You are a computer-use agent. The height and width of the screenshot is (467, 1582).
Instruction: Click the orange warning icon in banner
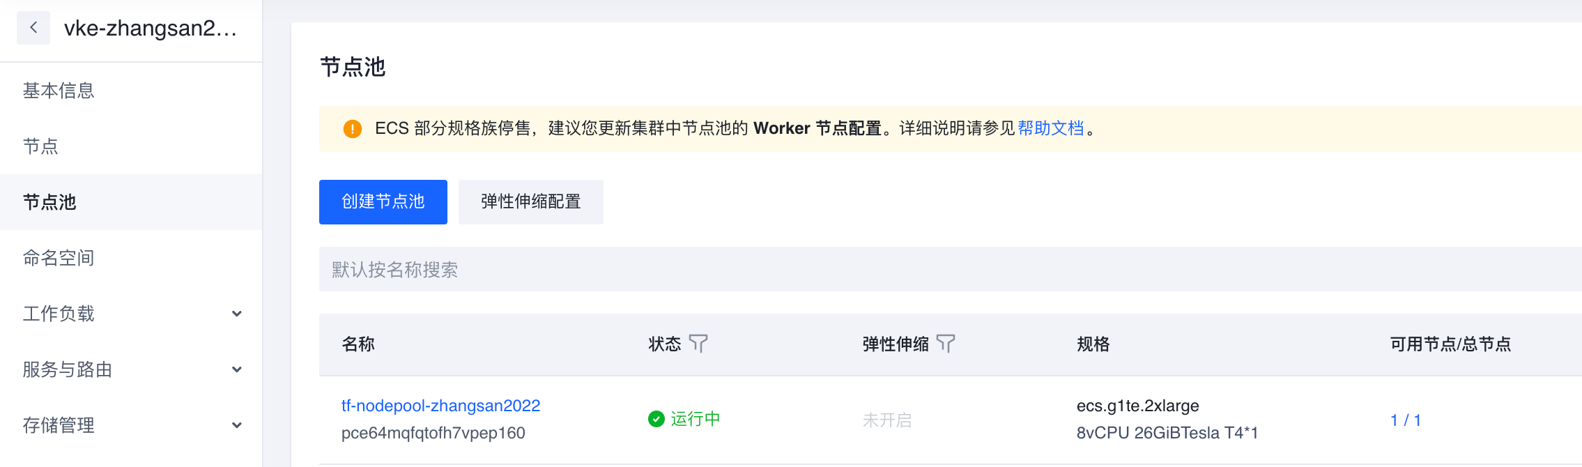pyautogui.click(x=353, y=129)
